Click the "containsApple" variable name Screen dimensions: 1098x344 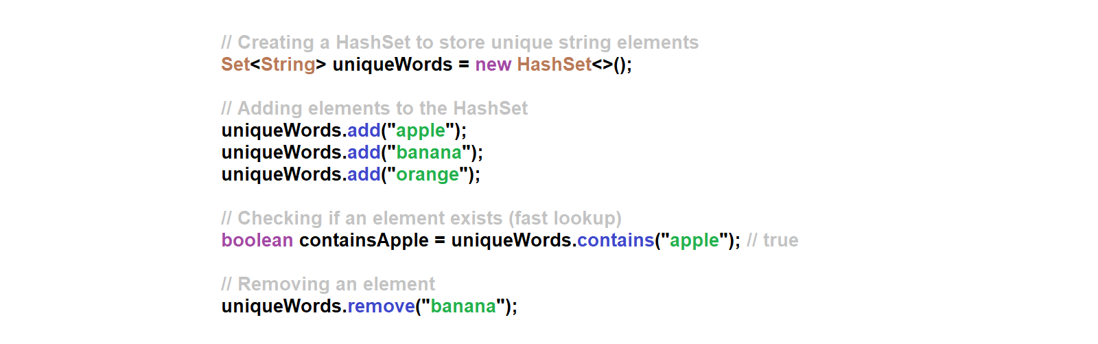(364, 240)
